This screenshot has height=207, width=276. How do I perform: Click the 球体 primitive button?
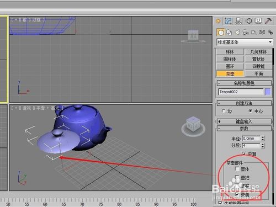pyautogui.click(x=230, y=52)
